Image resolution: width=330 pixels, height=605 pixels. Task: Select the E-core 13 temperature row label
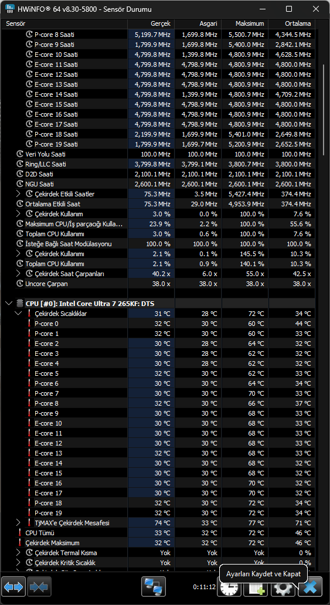(48, 453)
